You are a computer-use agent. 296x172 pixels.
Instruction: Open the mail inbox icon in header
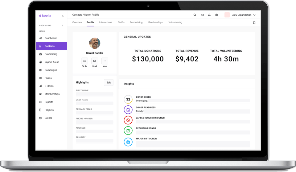[x=202, y=15]
